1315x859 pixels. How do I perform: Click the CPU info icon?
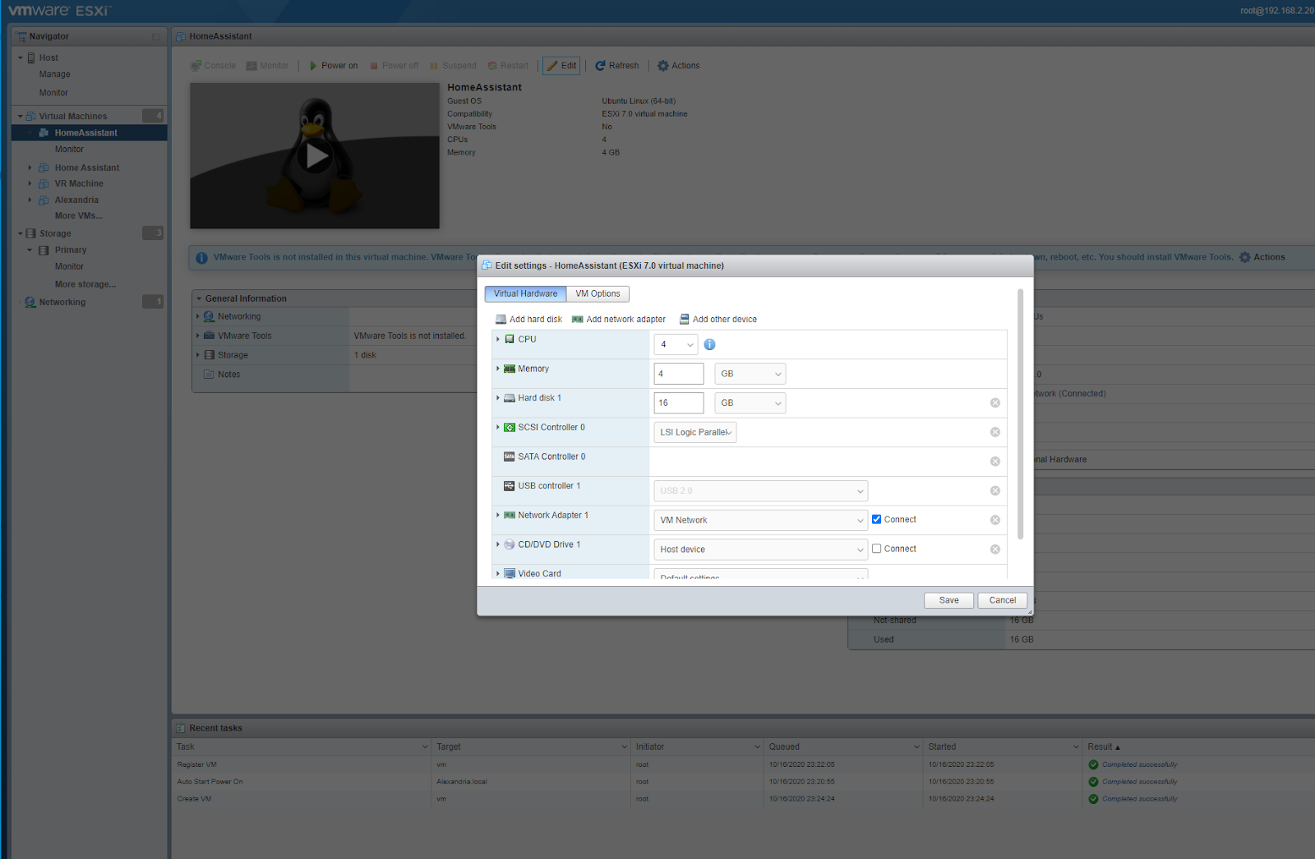point(709,344)
